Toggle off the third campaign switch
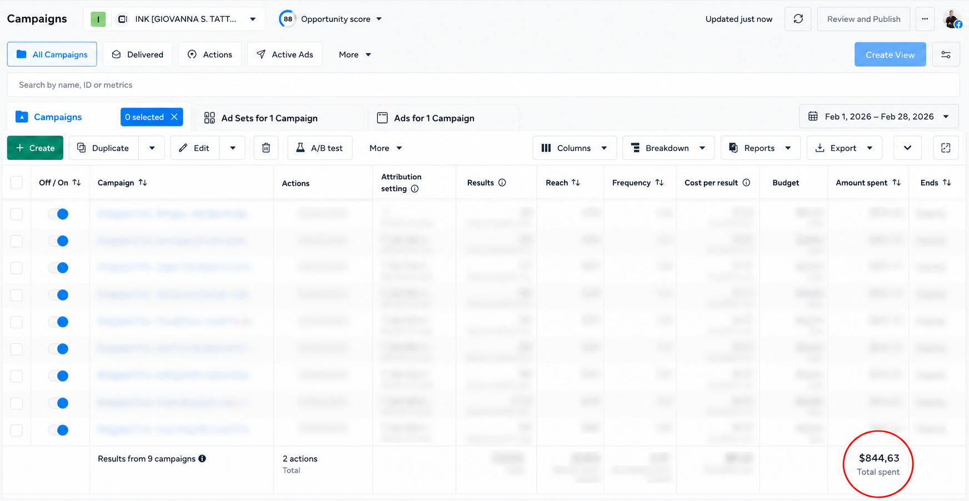The height and width of the screenshot is (501, 969). [58, 268]
